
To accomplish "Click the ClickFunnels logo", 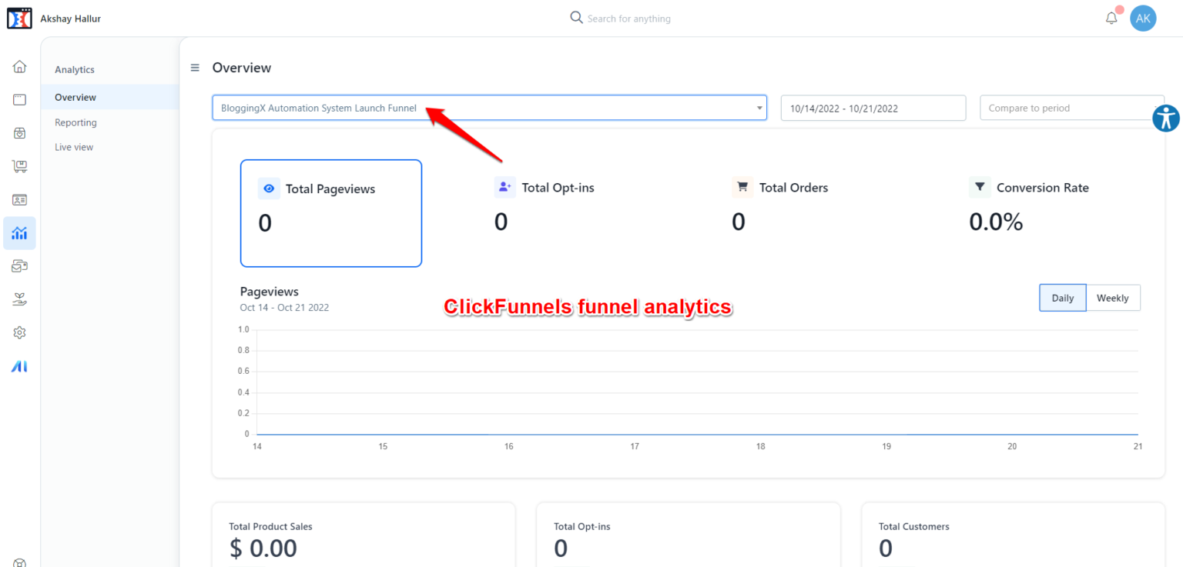I will click(x=19, y=18).
